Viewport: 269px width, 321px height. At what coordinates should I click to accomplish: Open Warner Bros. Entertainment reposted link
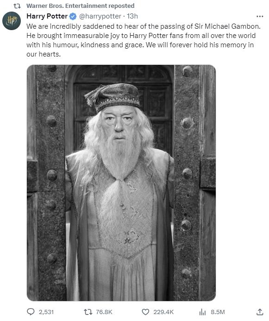[x=81, y=6]
